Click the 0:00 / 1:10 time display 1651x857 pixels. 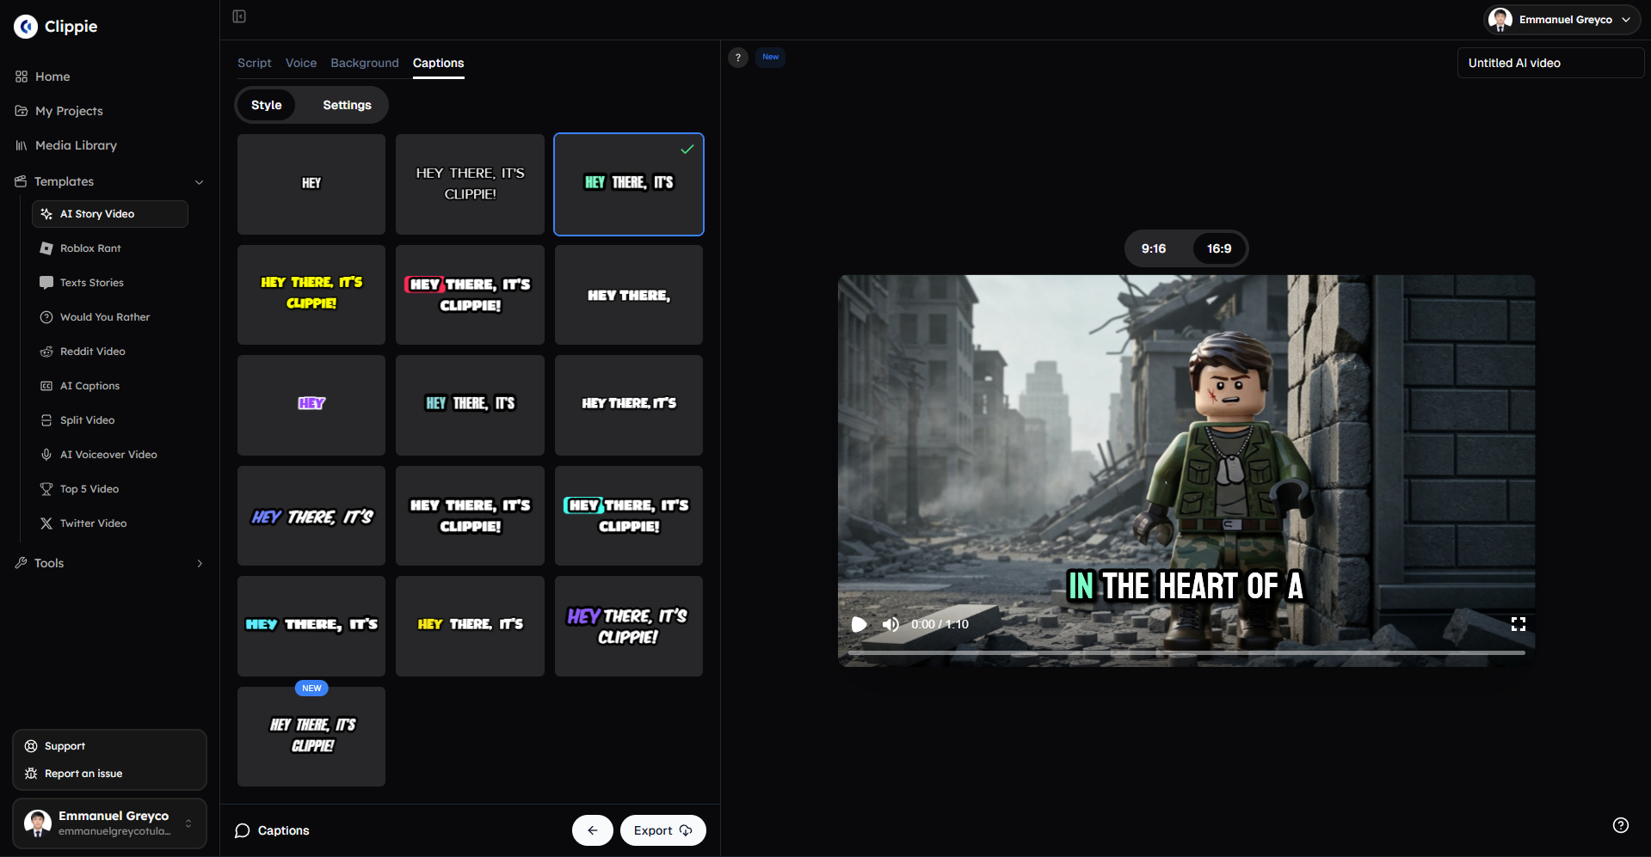pyautogui.click(x=939, y=624)
